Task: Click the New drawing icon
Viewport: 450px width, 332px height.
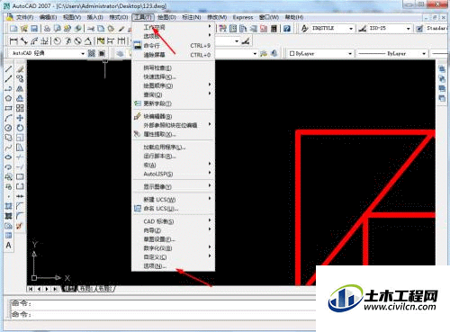Action: tap(13, 29)
